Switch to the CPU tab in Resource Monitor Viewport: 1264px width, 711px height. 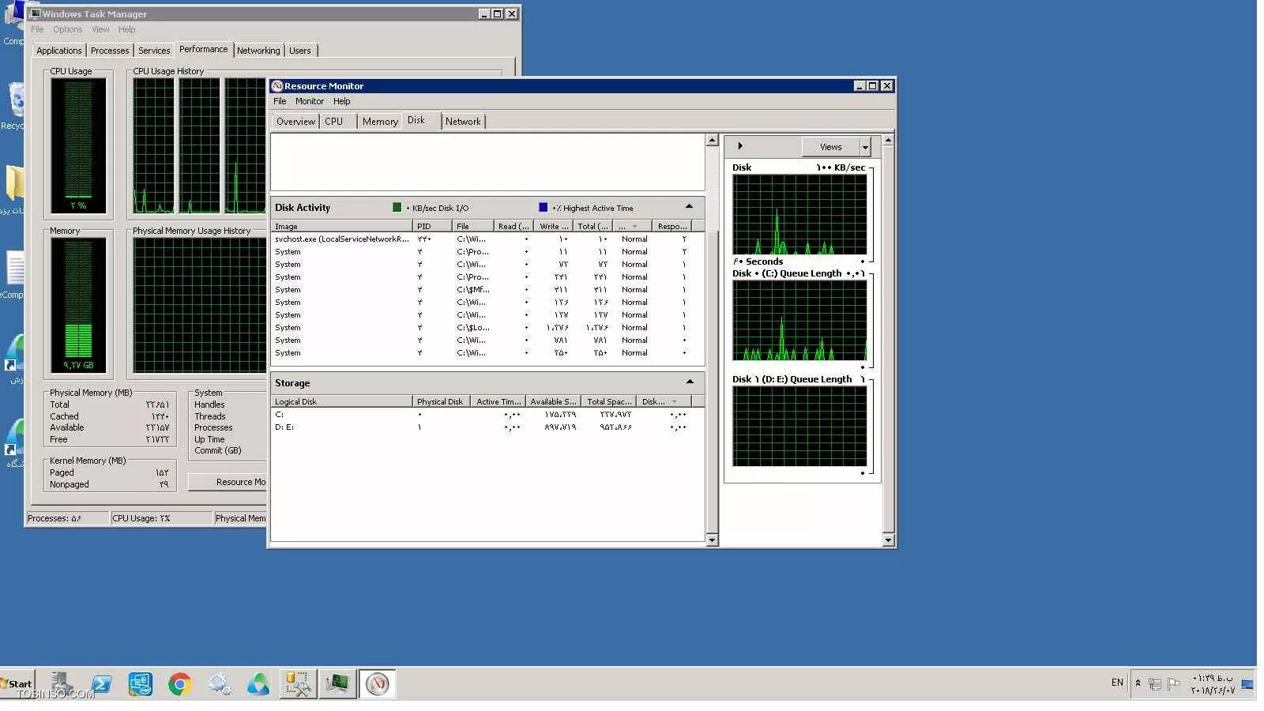334,122
